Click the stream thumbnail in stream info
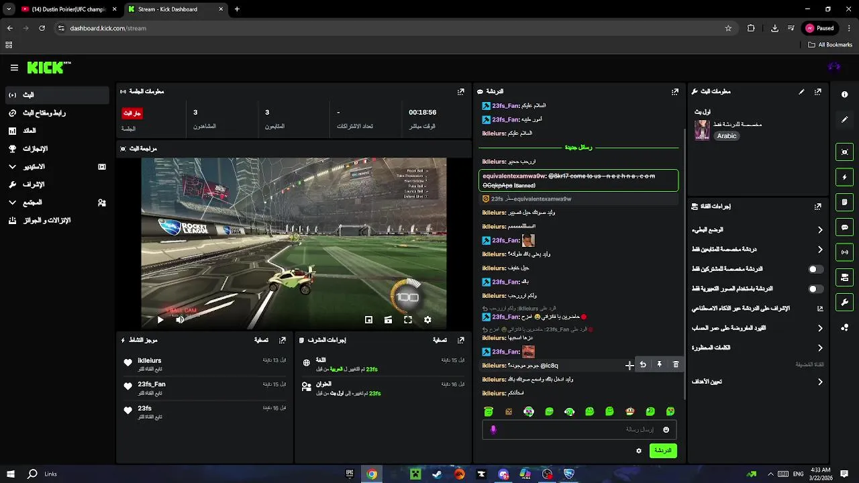The image size is (859, 483). coord(702,130)
